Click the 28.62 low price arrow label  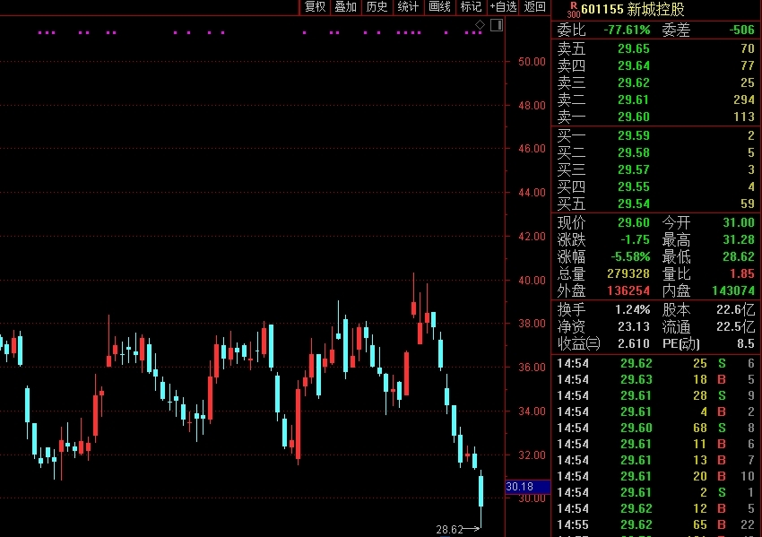(x=457, y=529)
